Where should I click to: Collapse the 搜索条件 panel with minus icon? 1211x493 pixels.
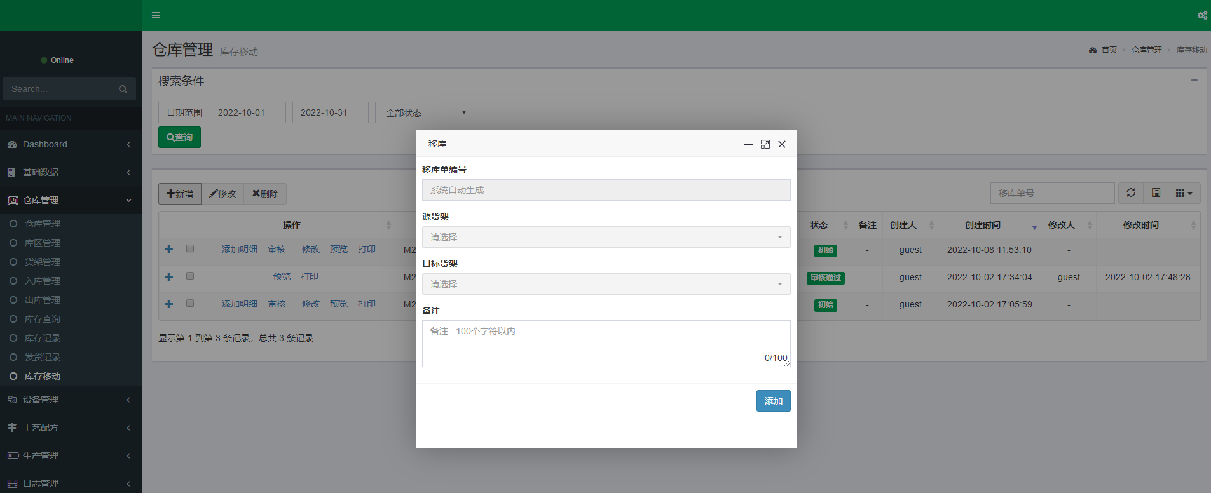click(1194, 81)
